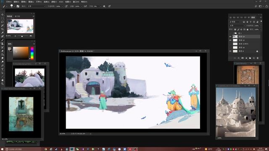Open the layer opacity dropdown arrow
The height and width of the screenshot is (151, 269).
tap(261, 26)
